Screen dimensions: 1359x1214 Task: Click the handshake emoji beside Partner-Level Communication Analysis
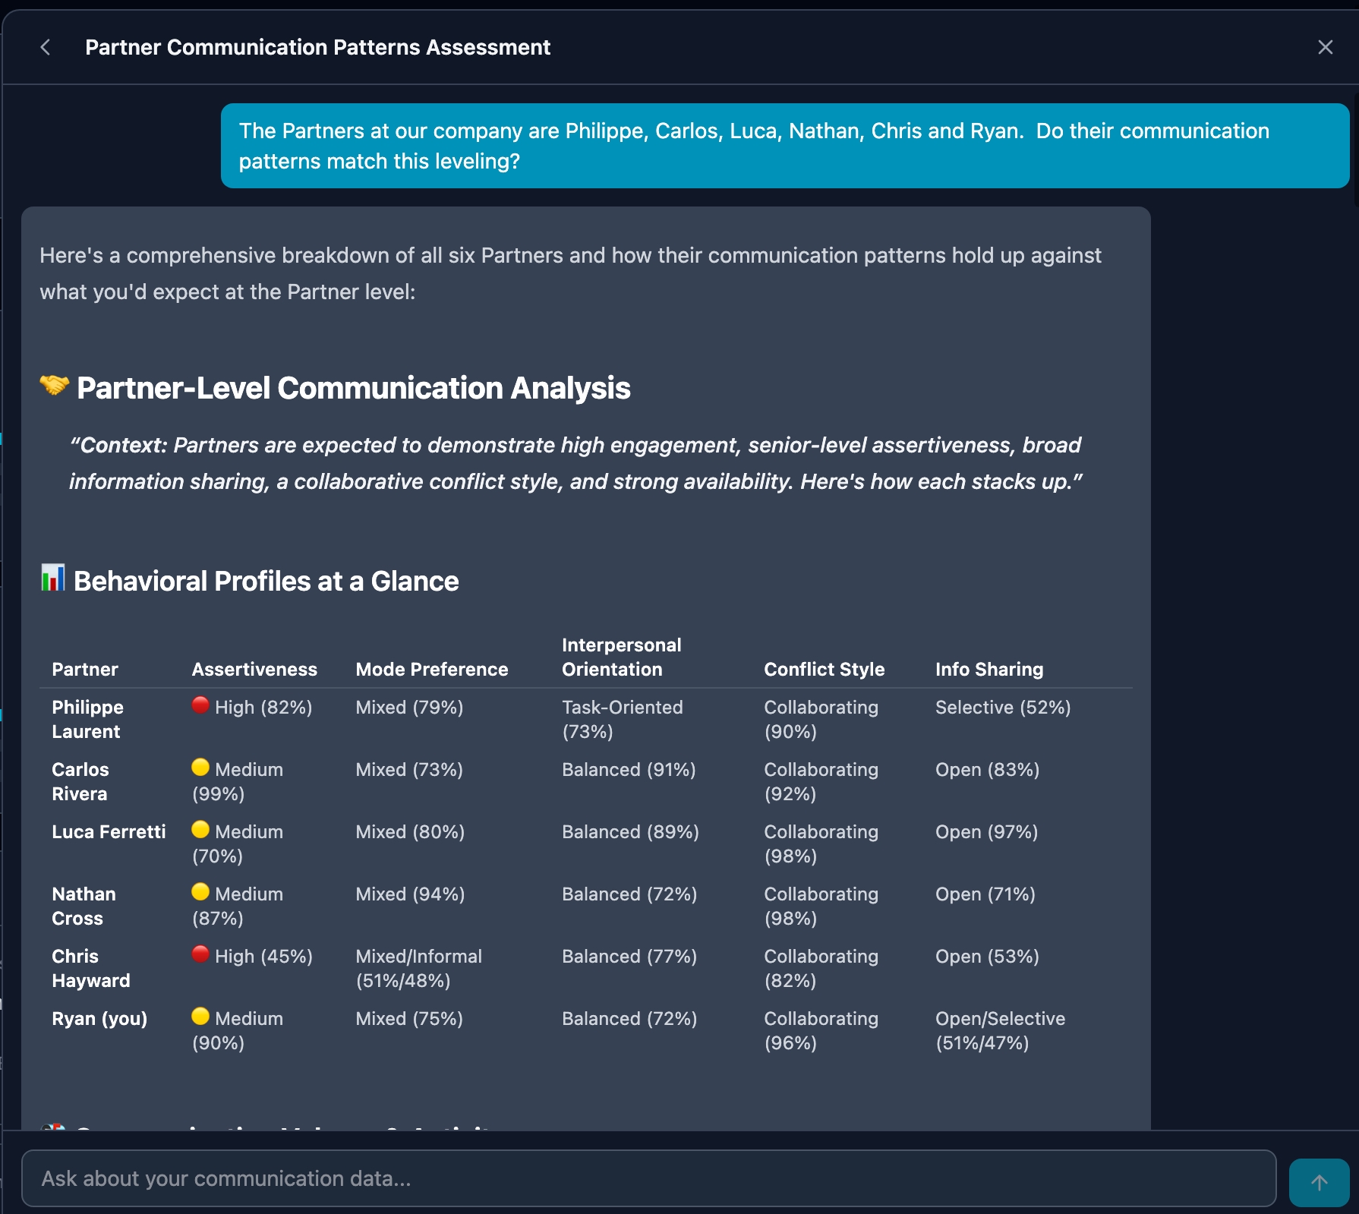tap(54, 386)
